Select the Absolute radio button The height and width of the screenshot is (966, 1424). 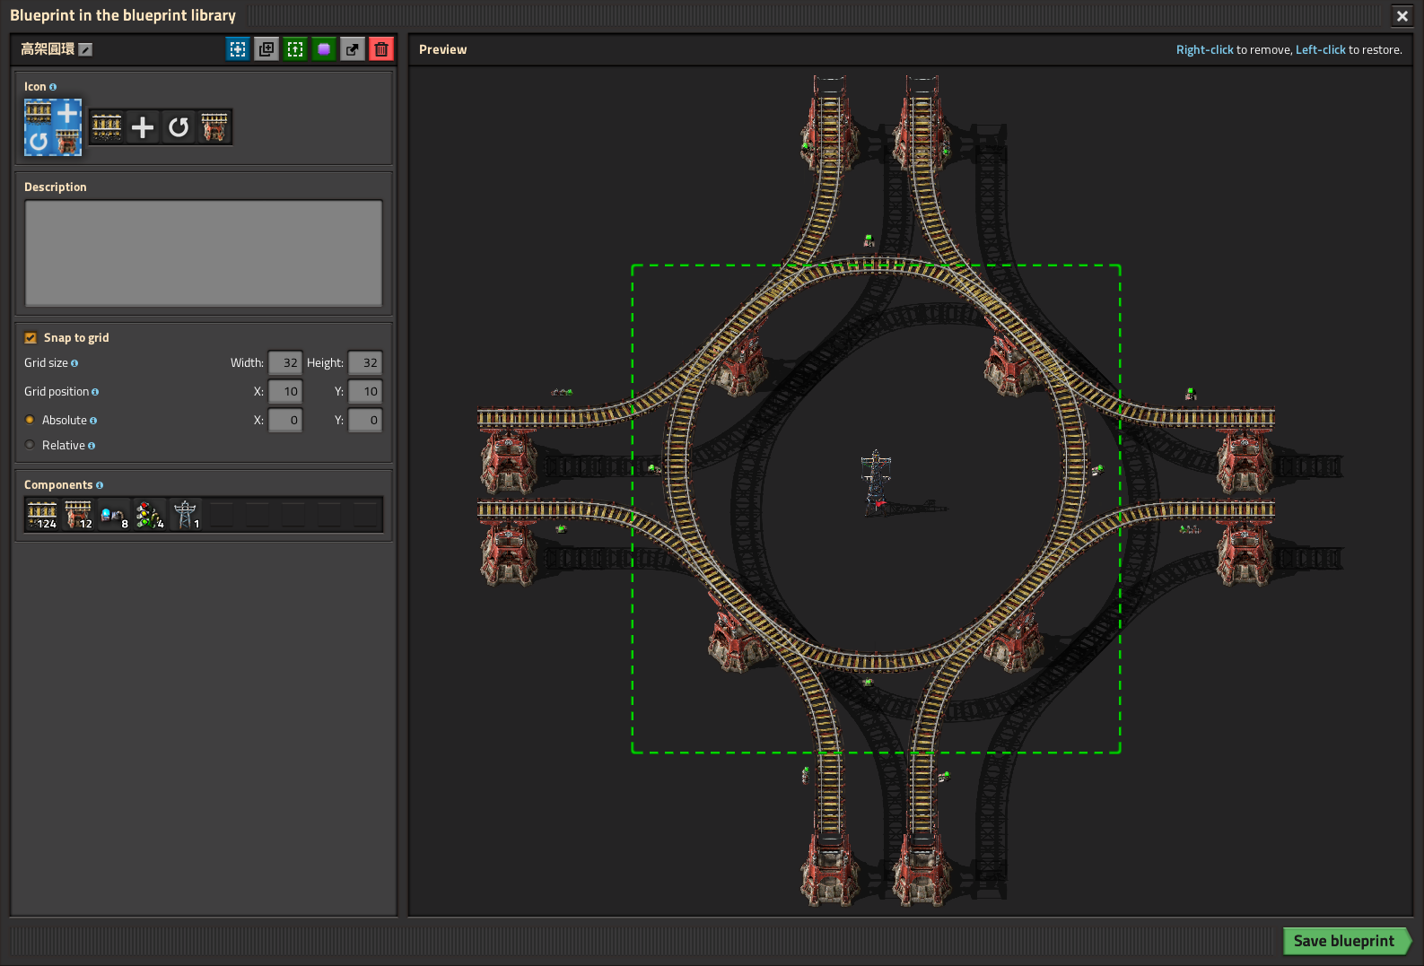30,420
